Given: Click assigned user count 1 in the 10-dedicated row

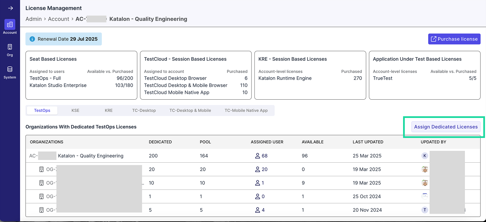Looking at the screenshot, I should 260,183.
